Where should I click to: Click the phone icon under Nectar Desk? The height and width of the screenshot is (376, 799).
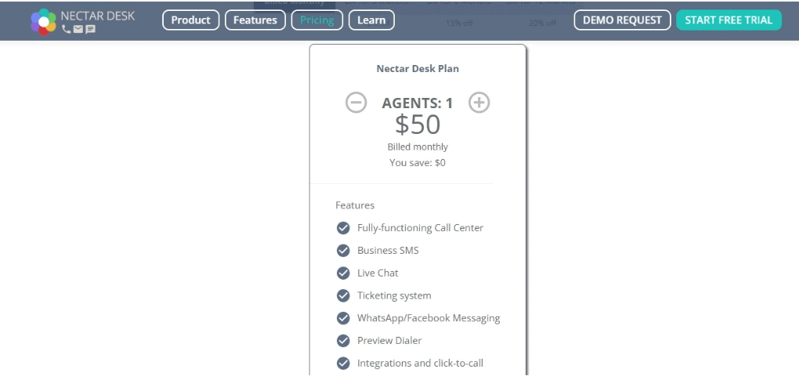(67, 30)
